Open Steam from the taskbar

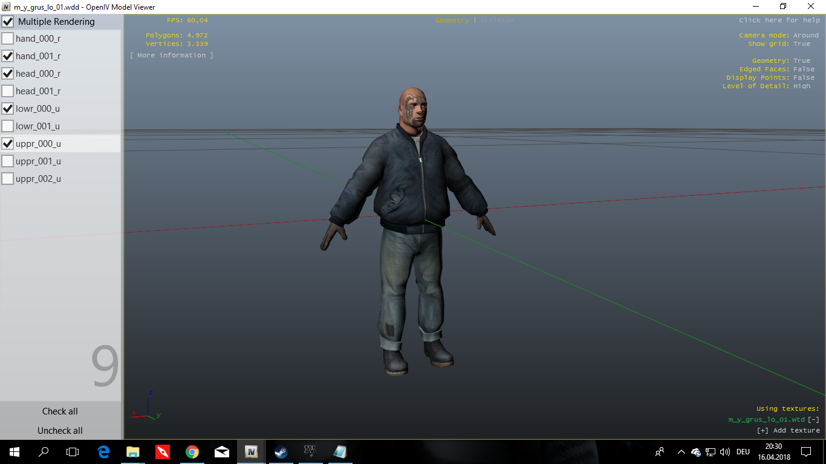tap(281, 451)
